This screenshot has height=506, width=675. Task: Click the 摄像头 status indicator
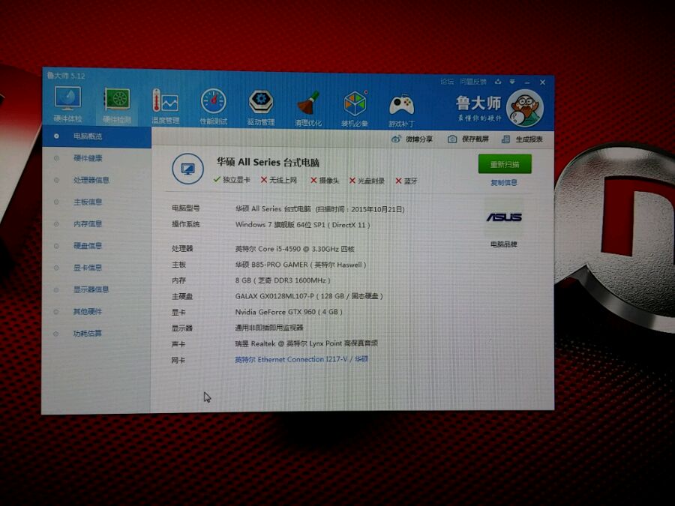(325, 180)
